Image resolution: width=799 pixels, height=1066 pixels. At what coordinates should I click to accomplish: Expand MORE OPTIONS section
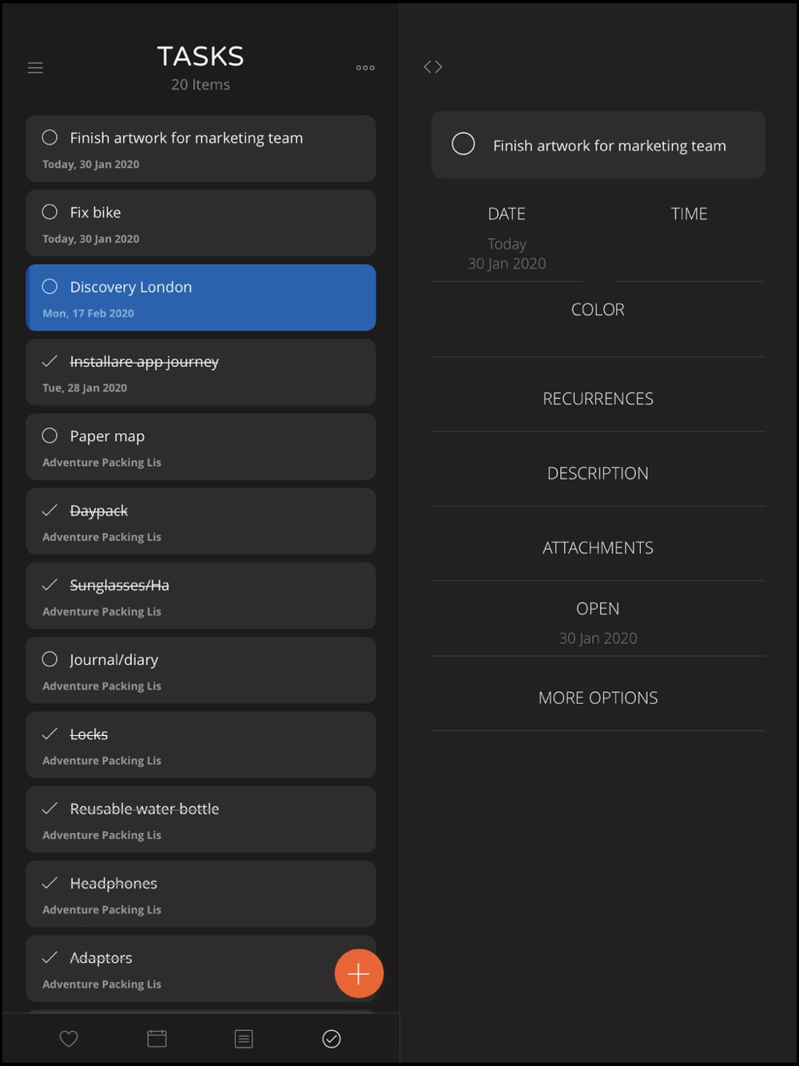598,698
